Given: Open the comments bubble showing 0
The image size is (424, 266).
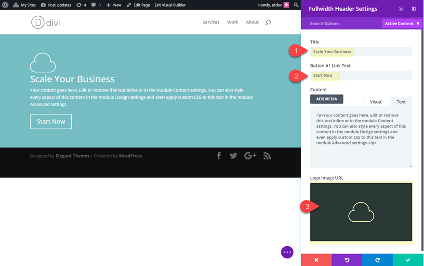Looking at the screenshot, I should pos(96,5).
